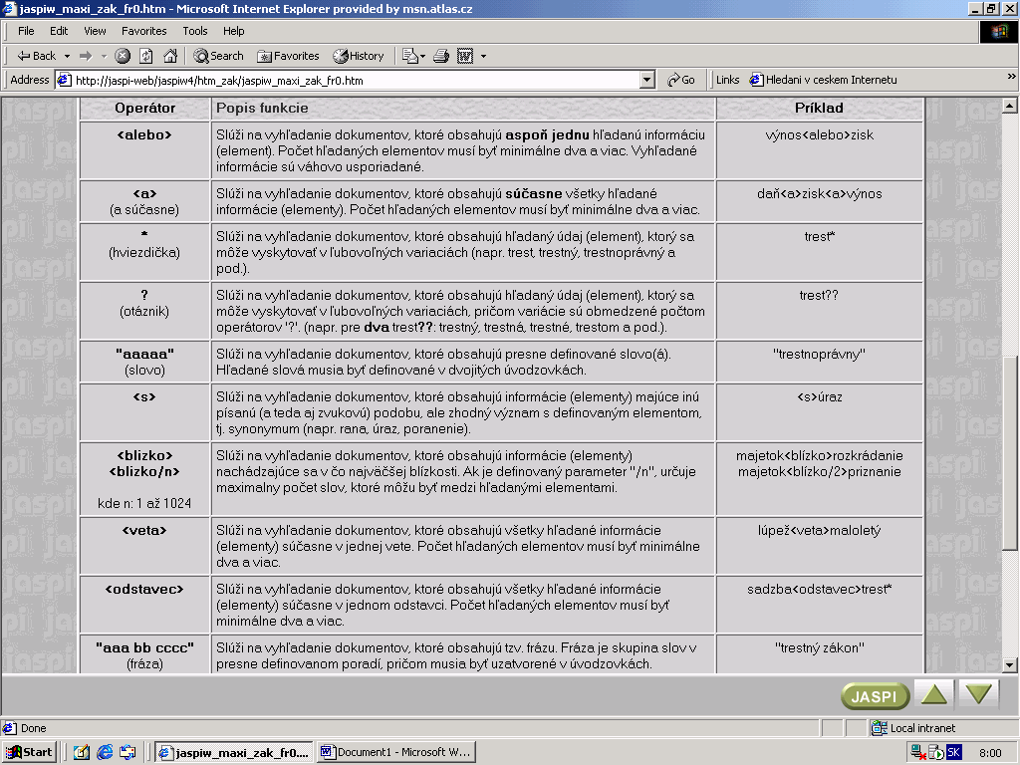The height and width of the screenshot is (765, 1020).
Task: Launch Internet Explorer from the quick launch bar
Action: (105, 753)
